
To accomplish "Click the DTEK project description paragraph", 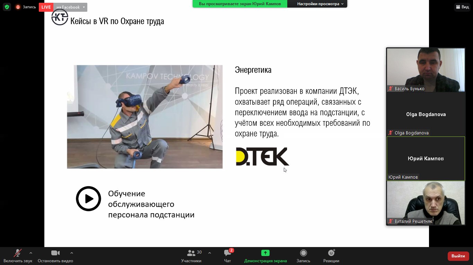I will (x=303, y=113).
